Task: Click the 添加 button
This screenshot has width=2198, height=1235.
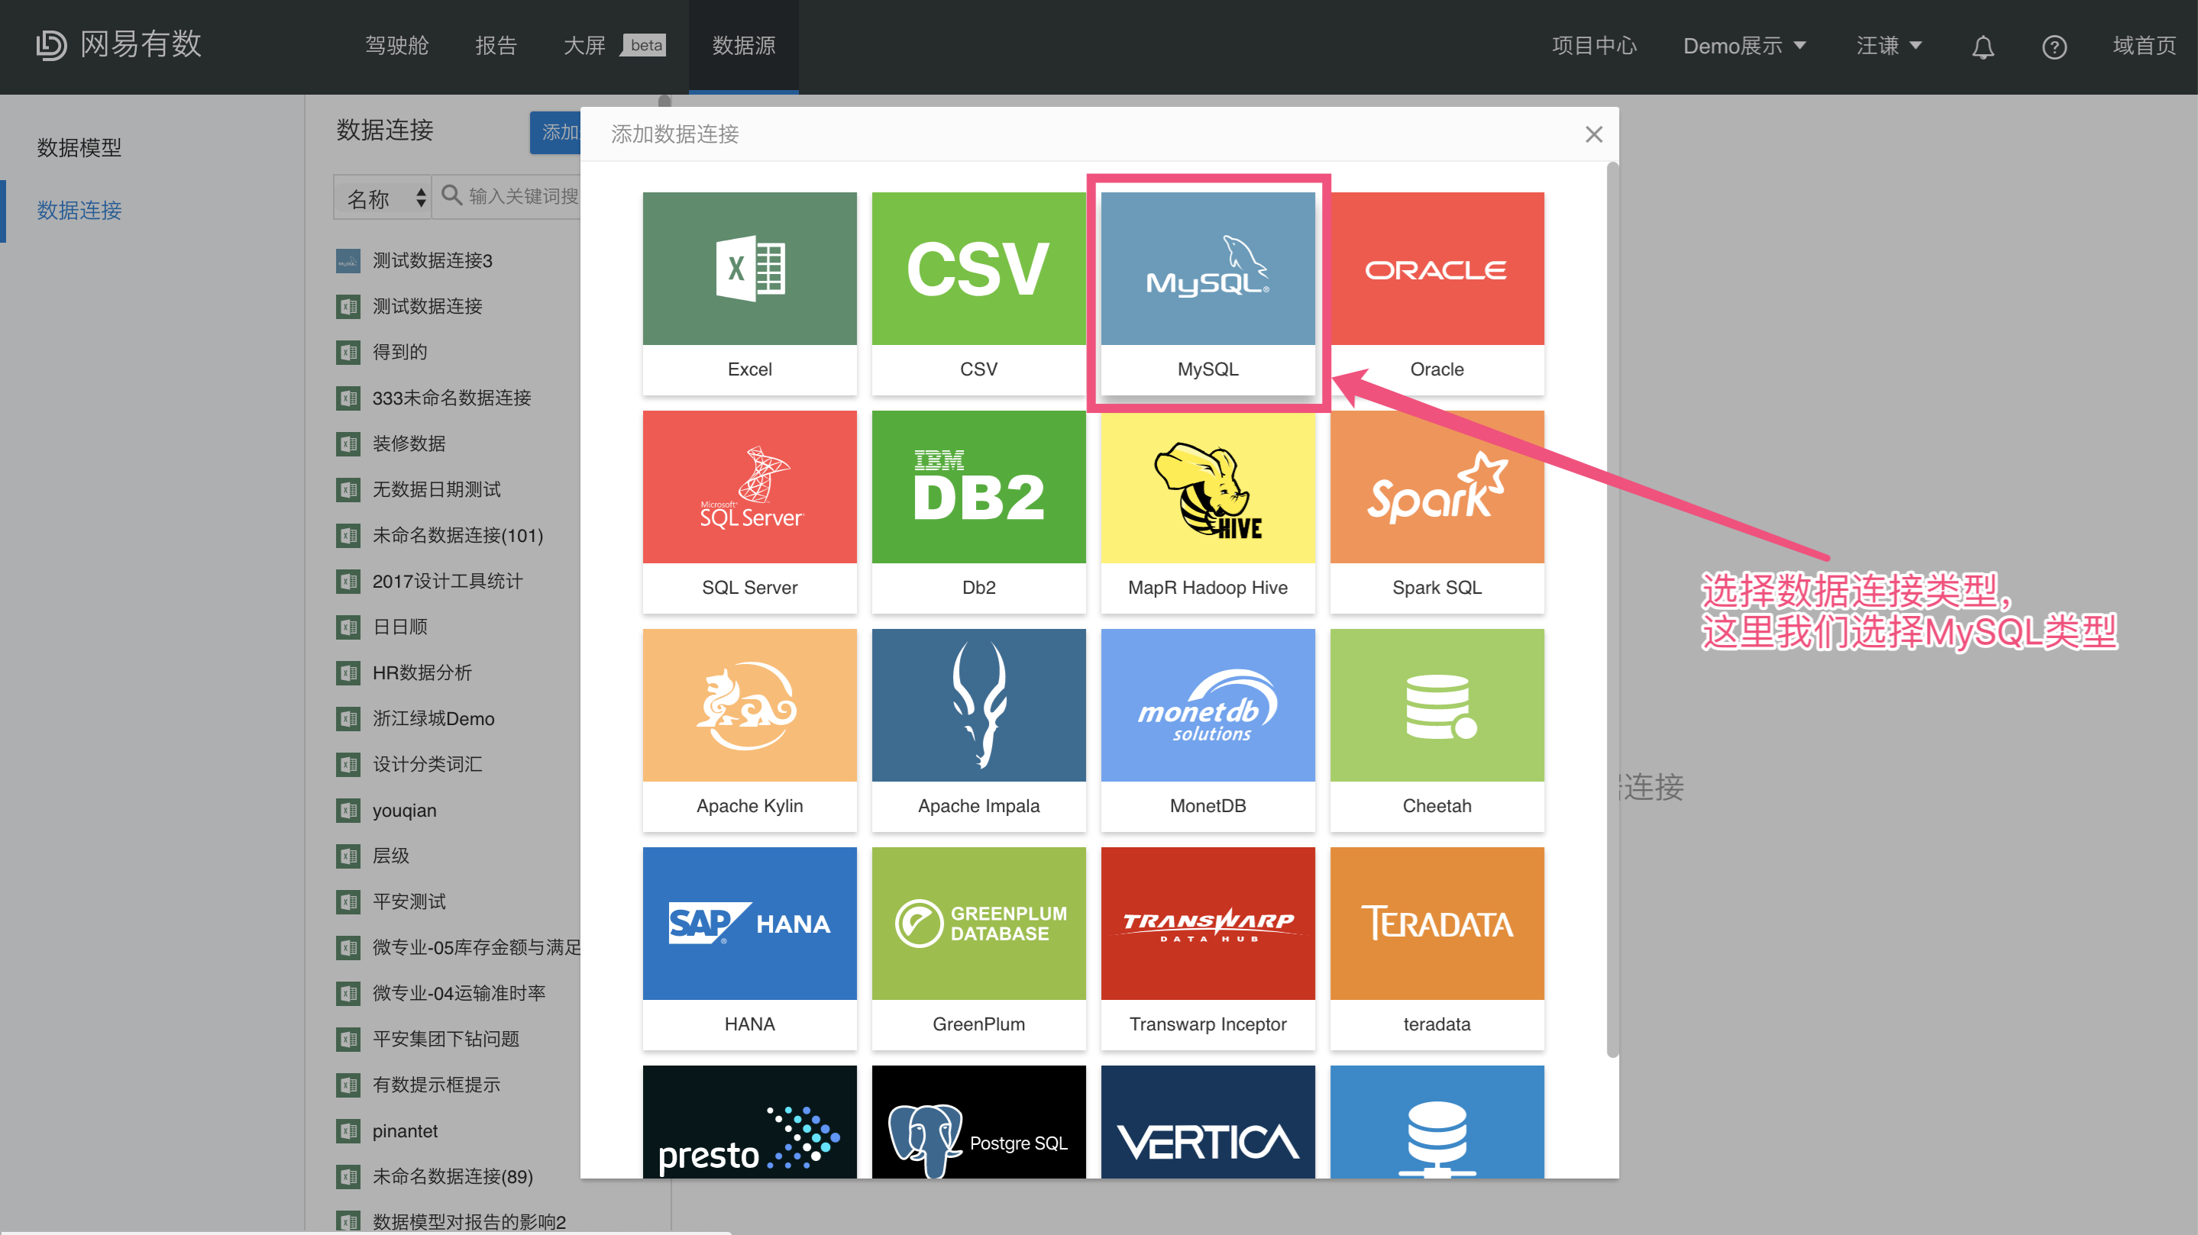Action: [x=555, y=133]
